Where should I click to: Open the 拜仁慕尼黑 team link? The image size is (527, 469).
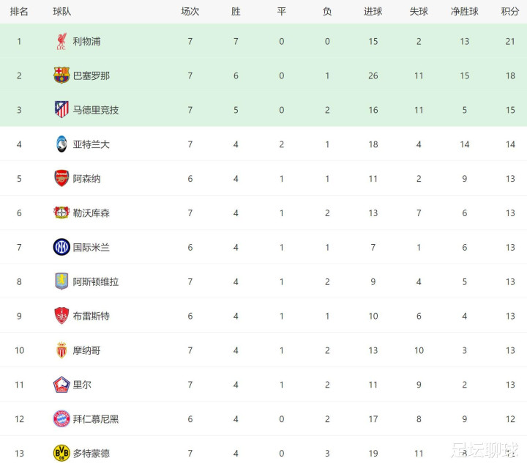point(96,419)
